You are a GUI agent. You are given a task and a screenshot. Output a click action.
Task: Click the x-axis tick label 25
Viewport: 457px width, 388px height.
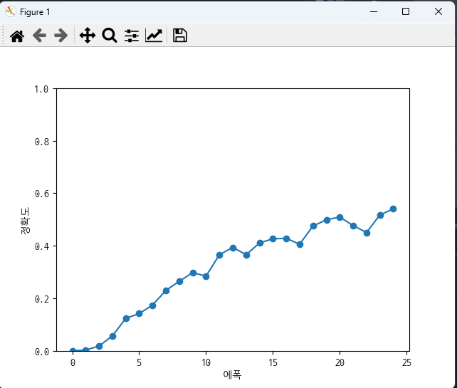pyautogui.click(x=406, y=362)
